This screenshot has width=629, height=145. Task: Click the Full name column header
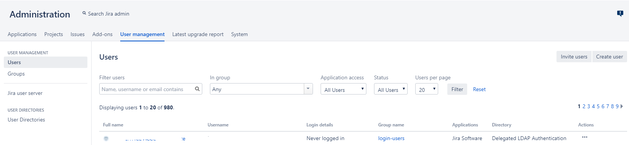click(x=113, y=125)
